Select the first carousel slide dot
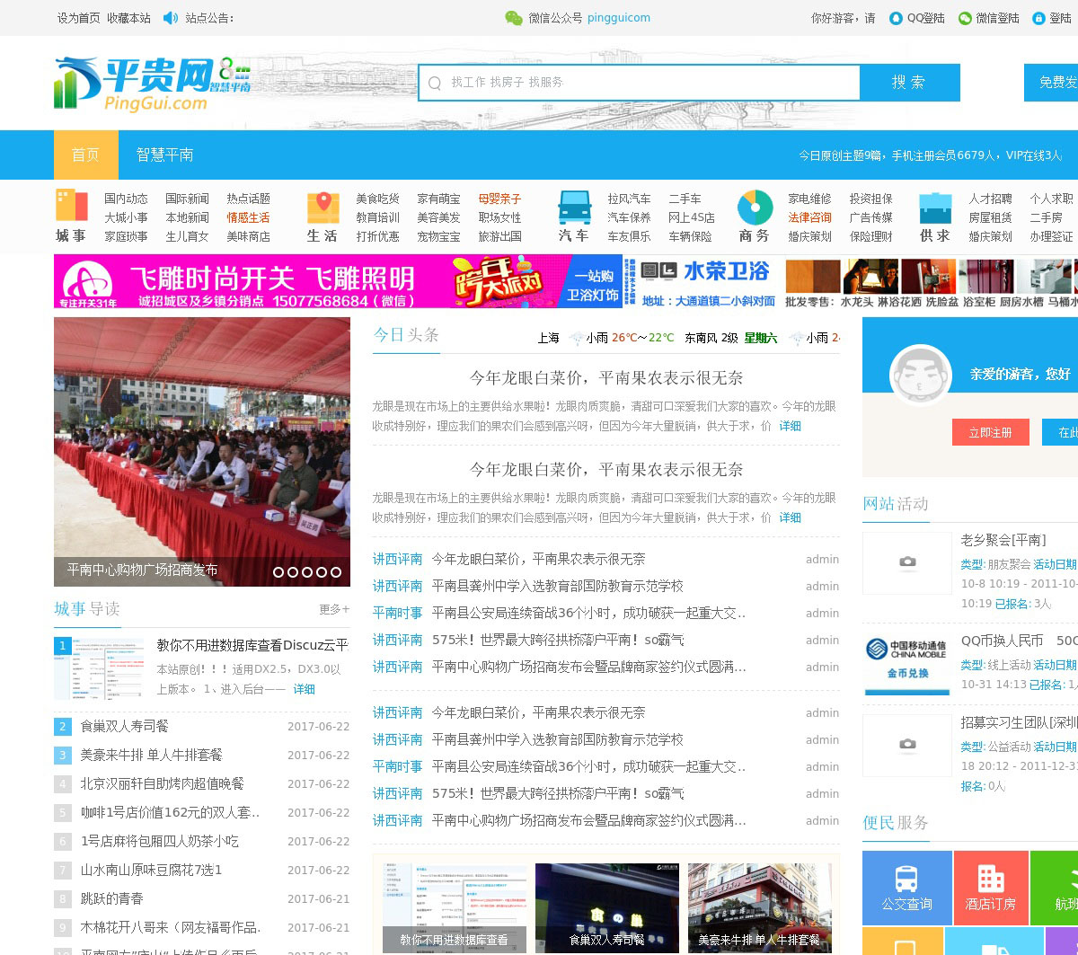Screen dimensions: 1078x955 point(278,571)
